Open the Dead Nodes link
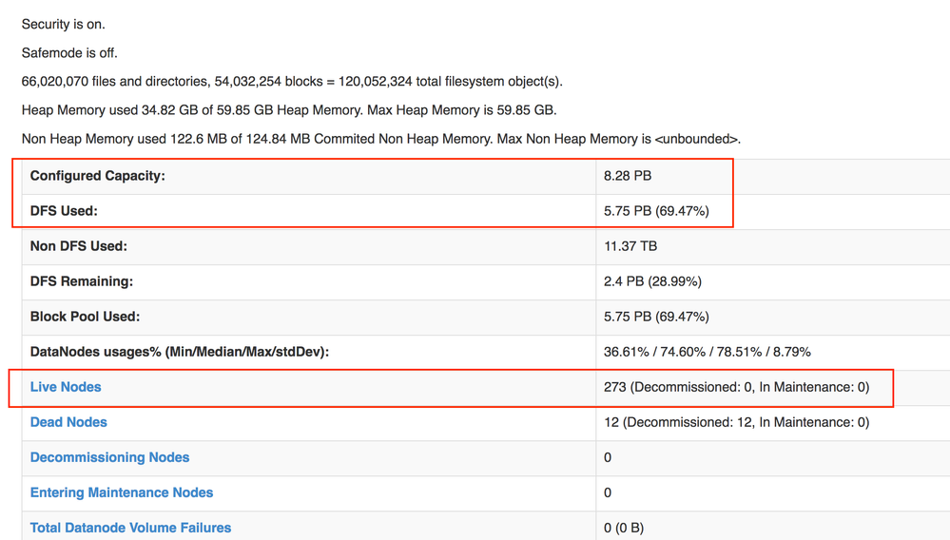The height and width of the screenshot is (540, 950). coord(68,422)
